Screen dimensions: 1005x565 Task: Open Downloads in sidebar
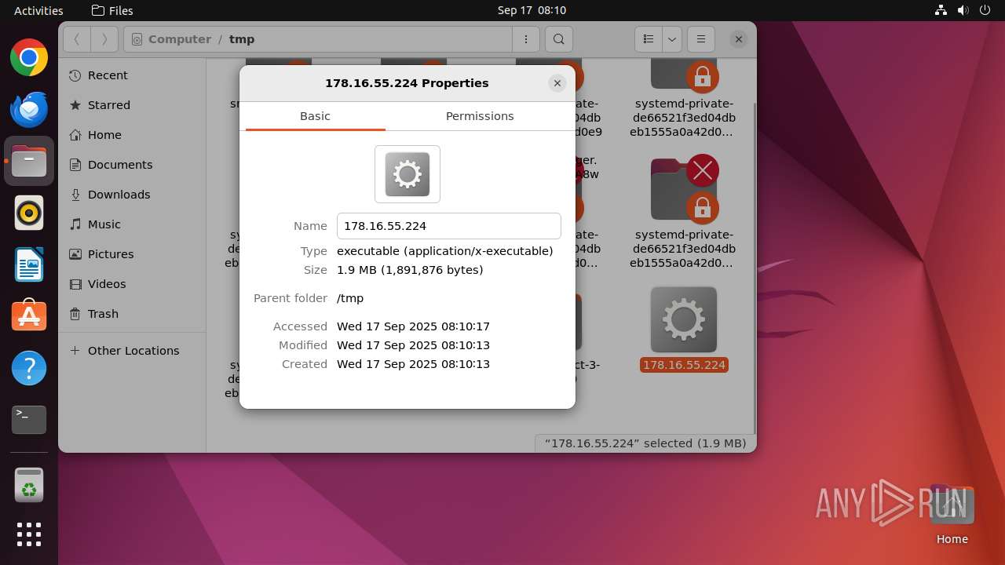(132, 195)
